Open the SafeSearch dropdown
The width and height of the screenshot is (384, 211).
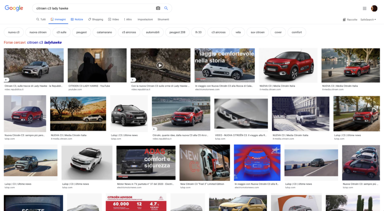368,19
